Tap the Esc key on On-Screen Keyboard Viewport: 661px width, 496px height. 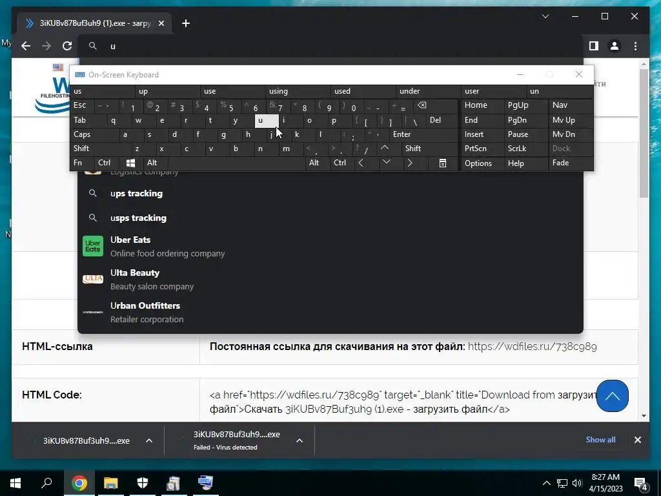82,105
